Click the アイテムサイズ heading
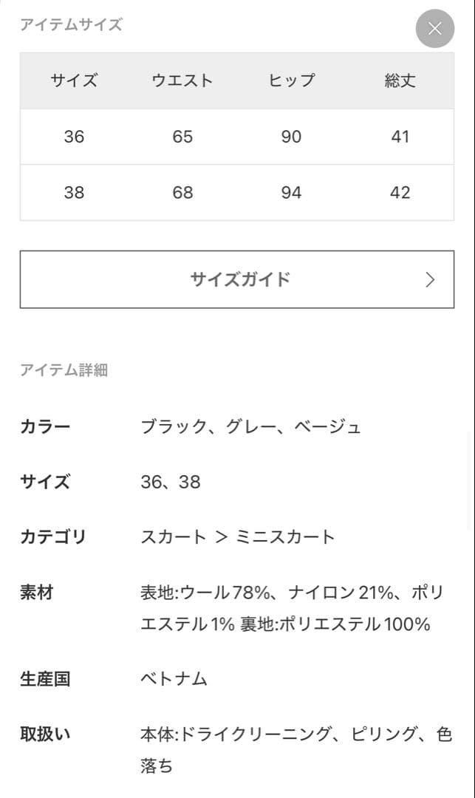Image resolution: width=475 pixels, height=798 pixels. click(71, 24)
